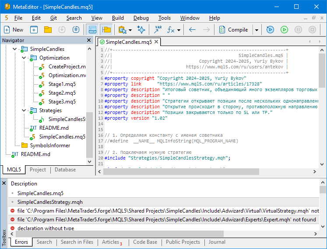Open the Build menu
327x249 pixels.
(x=118, y=18)
